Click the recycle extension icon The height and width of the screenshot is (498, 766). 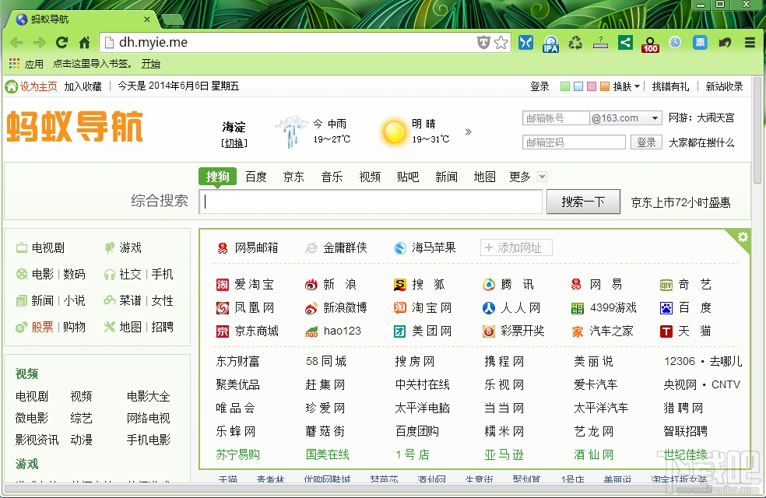(x=575, y=43)
